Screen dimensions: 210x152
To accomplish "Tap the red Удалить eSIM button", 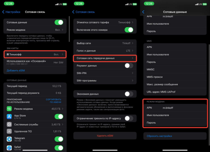I will (x=105, y=135).
